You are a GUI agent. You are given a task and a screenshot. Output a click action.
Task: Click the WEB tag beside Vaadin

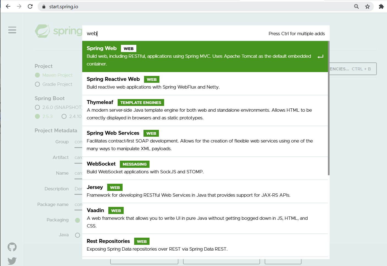[116, 211]
